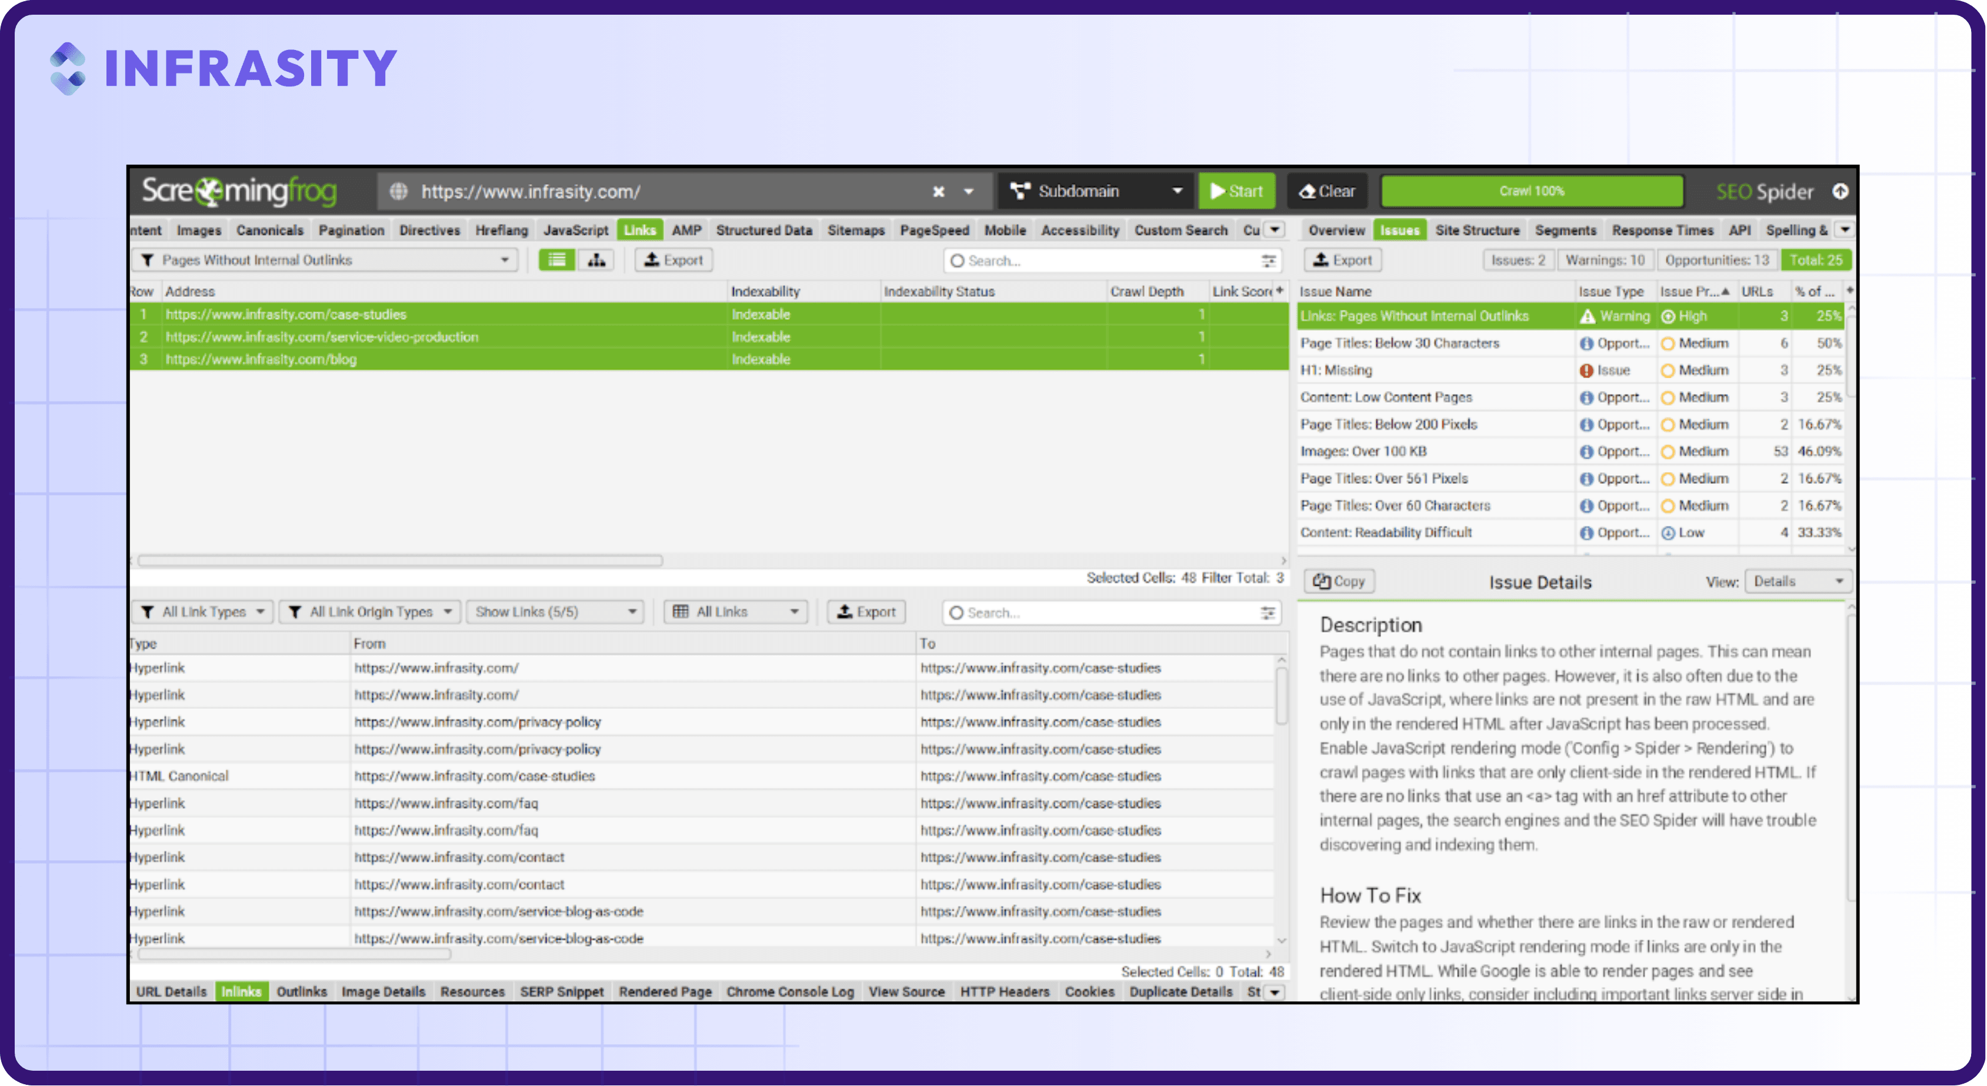Open the Canonicals tab
The height and width of the screenshot is (1086, 1987).
pyautogui.click(x=270, y=230)
